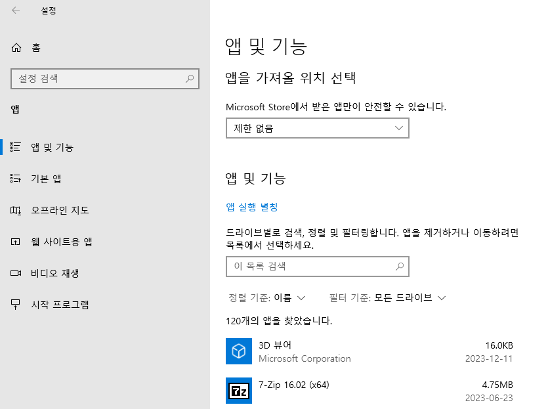Focus the 설정 검색 input field
548x409 pixels.
click(105, 79)
